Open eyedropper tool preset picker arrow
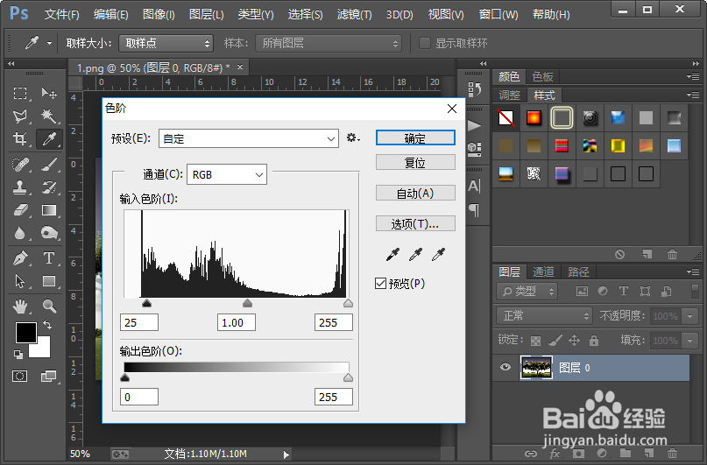707x465 pixels. click(x=49, y=44)
